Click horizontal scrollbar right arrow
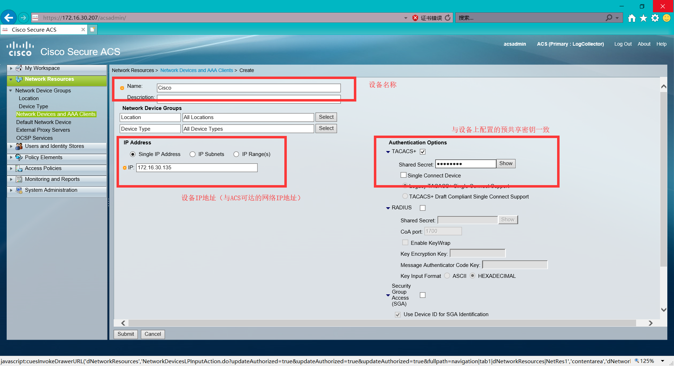The height and width of the screenshot is (366, 674). pos(650,323)
